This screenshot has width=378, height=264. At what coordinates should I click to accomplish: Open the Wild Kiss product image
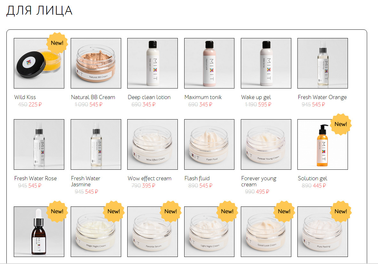tap(39, 63)
